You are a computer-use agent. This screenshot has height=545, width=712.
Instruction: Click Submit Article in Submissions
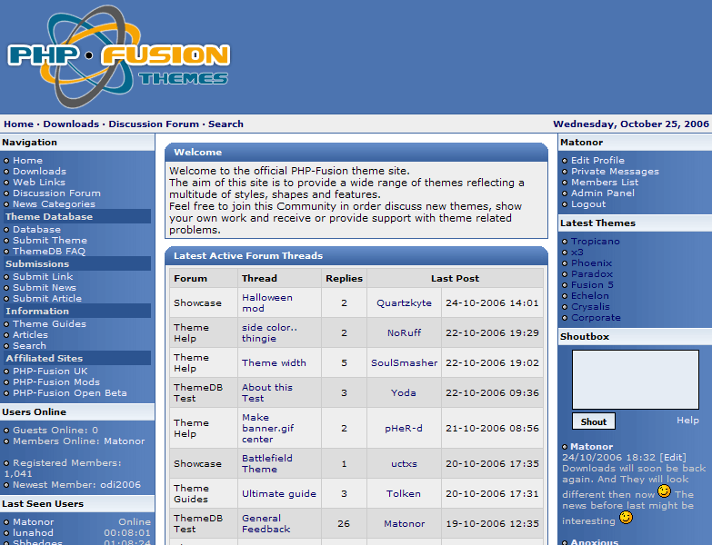47,298
